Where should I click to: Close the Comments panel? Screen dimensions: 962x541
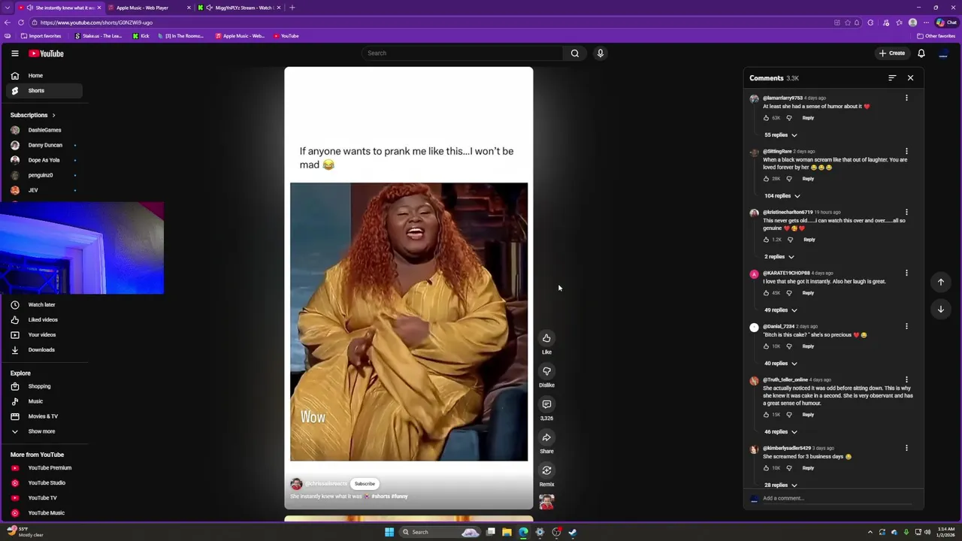click(x=910, y=78)
